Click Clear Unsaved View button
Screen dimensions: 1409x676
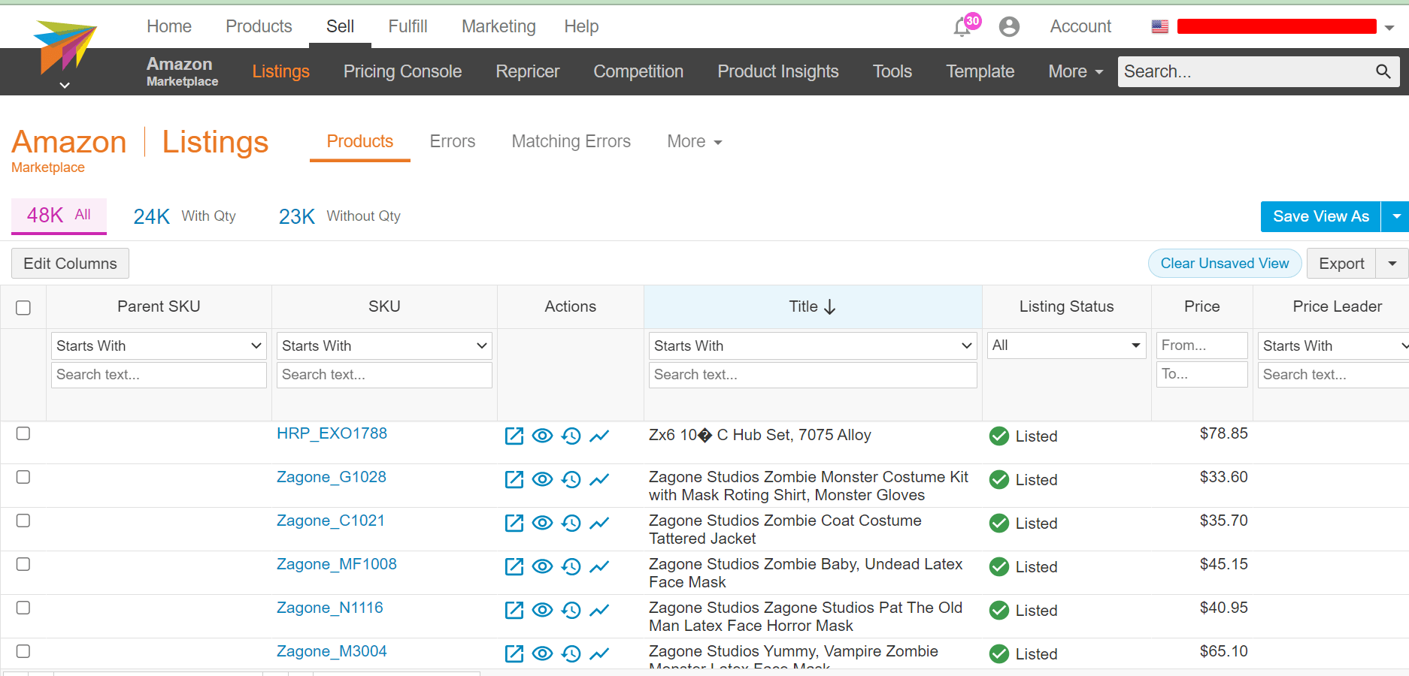[1225, 264]
